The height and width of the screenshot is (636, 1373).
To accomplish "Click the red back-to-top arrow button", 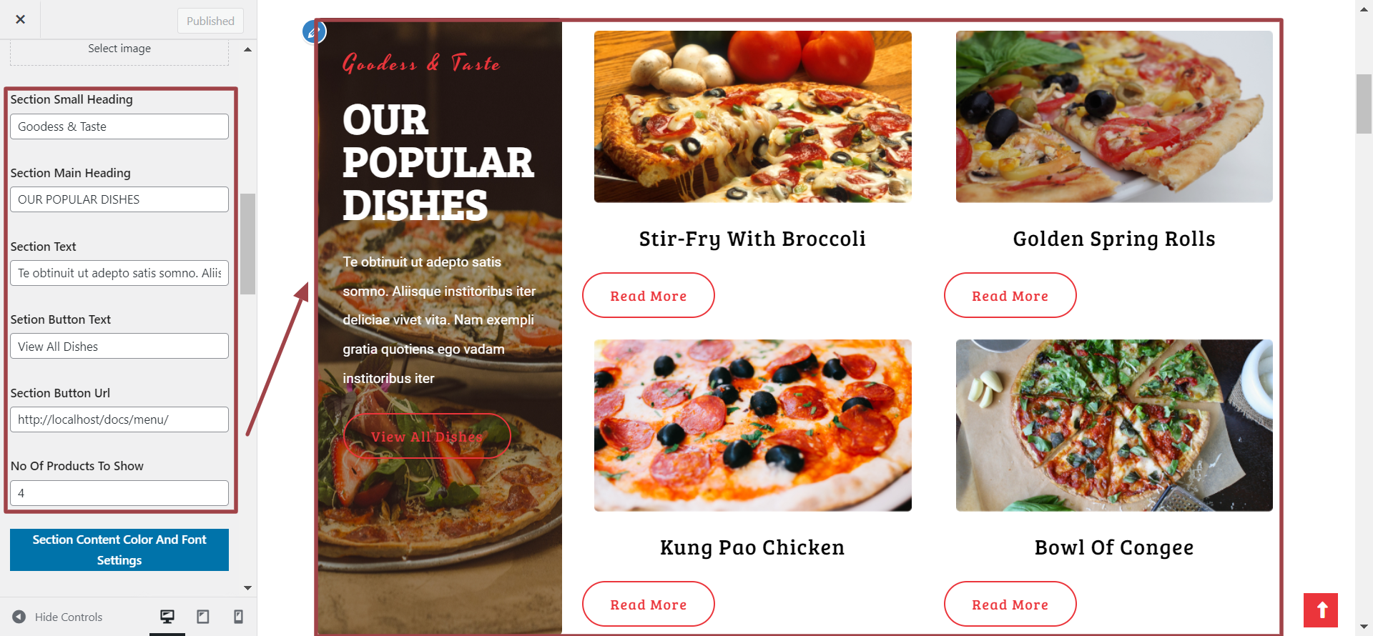I will 1320,610.
